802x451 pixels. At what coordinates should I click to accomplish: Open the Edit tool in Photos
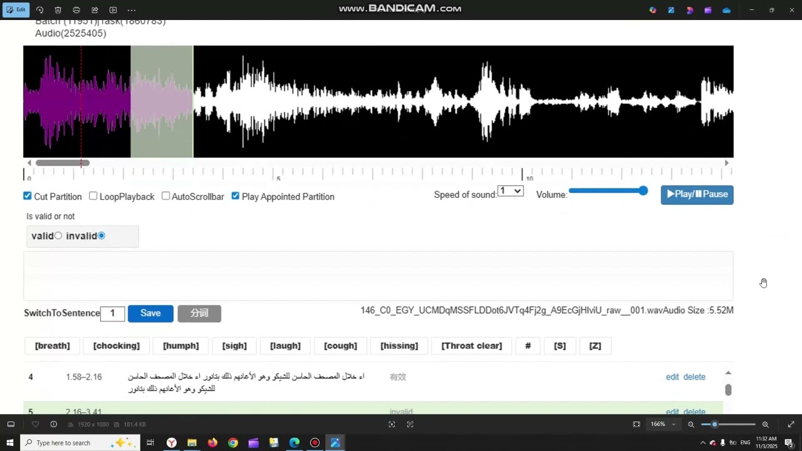point(16,10)
